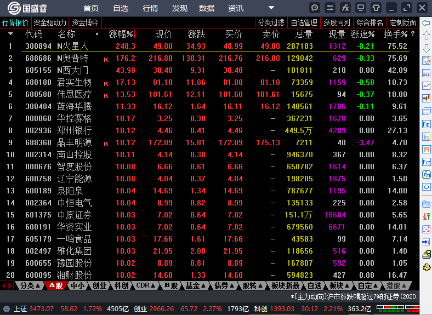432x315 pixels.
Task: Open the candlestick K-line chart icon
Action: (426, 98)
